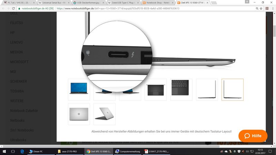Go forward with the browser forward arrow
The image size is (276, 155).
pos(8,8)
